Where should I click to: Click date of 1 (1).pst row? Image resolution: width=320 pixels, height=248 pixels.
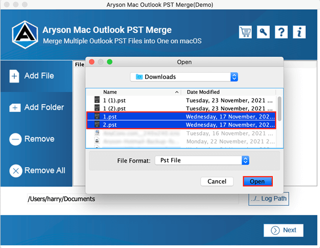point(229,101)
